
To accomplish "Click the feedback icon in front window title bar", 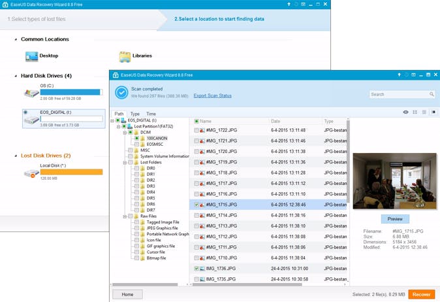I will [414, 75].
